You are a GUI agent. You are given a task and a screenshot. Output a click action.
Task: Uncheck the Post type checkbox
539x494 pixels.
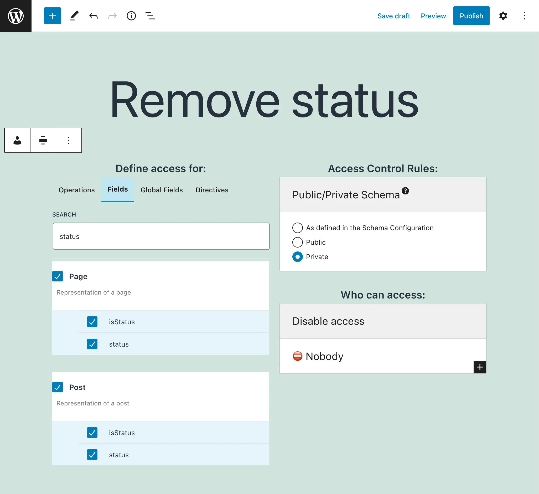[58, 387]
